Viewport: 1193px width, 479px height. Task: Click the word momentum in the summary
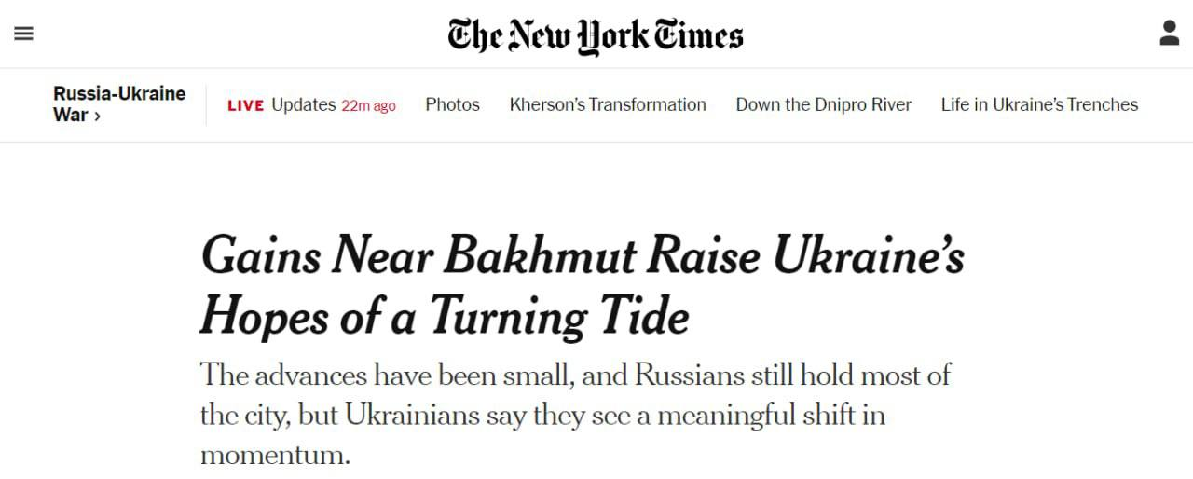pos(274,456)
